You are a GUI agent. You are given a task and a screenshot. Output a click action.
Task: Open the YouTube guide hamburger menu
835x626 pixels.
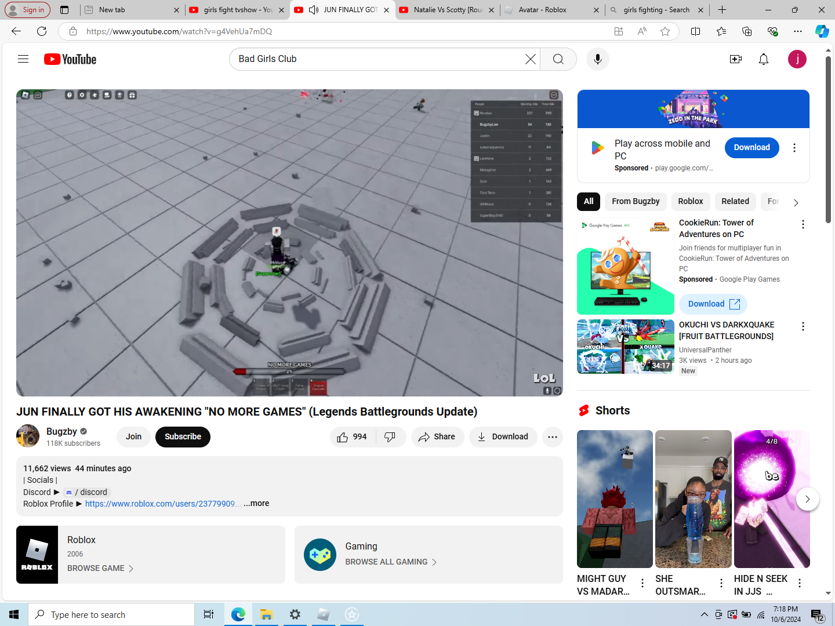click(23, 59)
